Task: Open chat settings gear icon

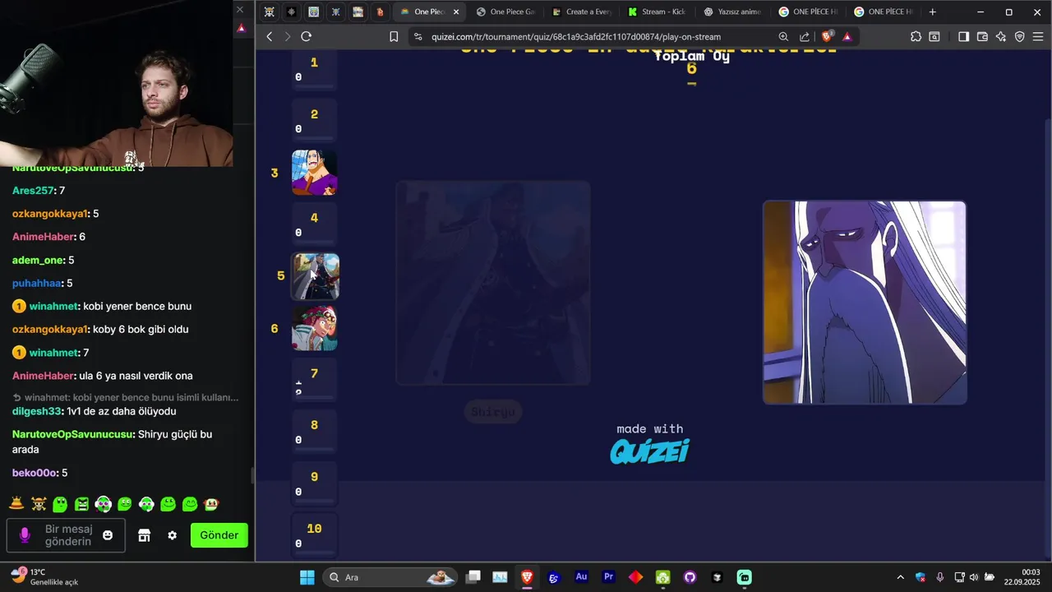Action: click(x=172, y=535)
